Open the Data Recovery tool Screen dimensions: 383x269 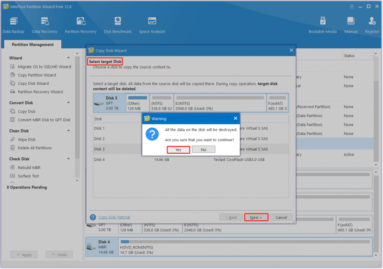(45, 25)
